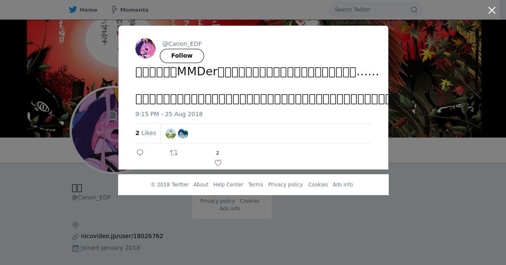Screen dimensions: 506x265
Task: Open the Help Center footer link
Action: tap(228, 185)
